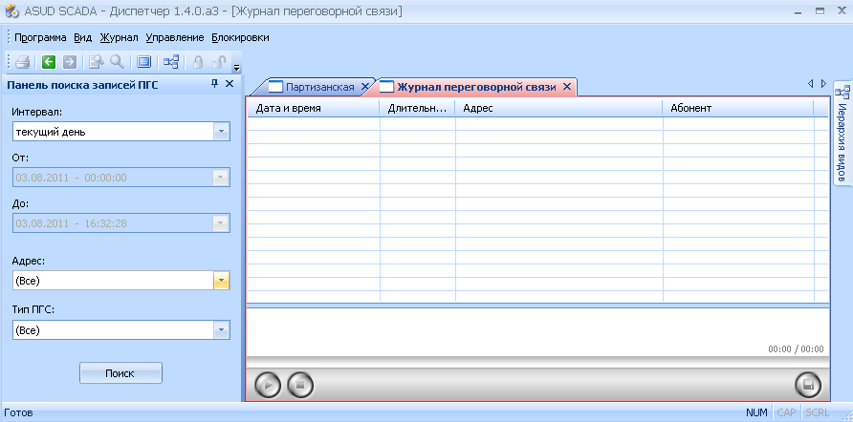The image size is (853, 422).
Task: Open the Журнал menu
Action: pyautogui.click(x=120, y=37)
